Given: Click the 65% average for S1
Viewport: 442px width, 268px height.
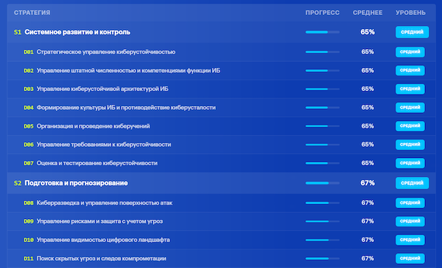Looking at the screenshot, I should tap(368, 32).
